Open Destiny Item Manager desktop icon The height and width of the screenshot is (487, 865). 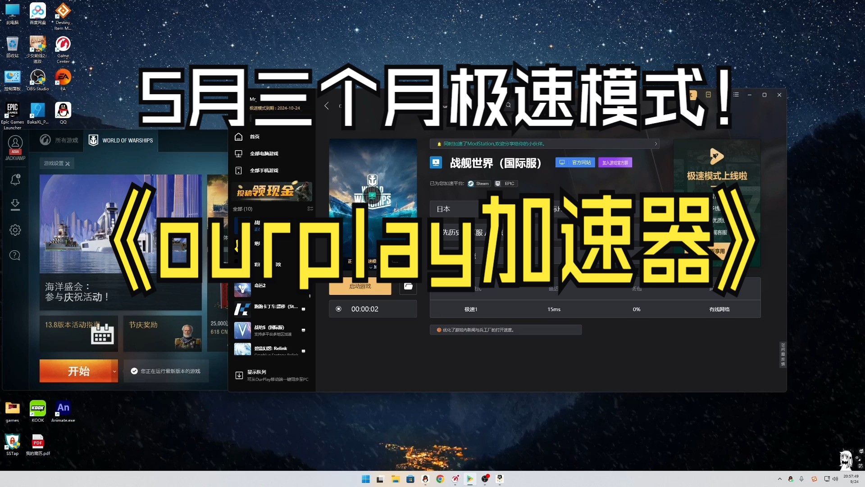tap(63, 16)
